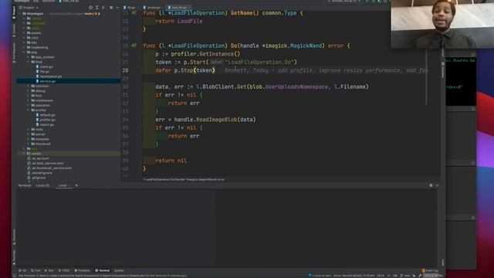Open the Run tool window button
The width and height of the screenshot is (494, 278).
point(49,270)
